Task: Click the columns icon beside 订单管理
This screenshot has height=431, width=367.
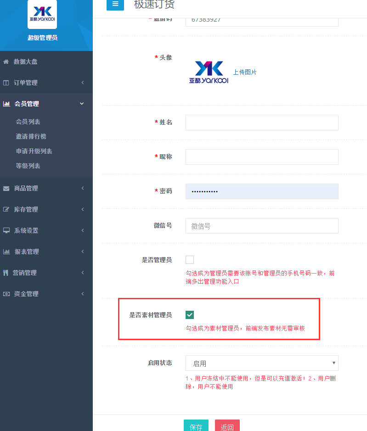Action: coord(6,83)
